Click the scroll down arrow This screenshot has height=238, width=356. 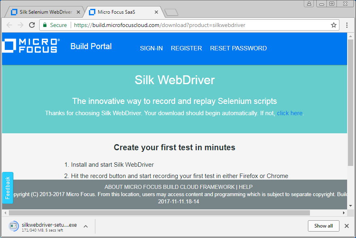351,206
